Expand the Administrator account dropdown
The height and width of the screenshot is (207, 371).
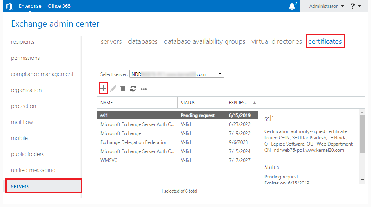(x=326, y=6)
